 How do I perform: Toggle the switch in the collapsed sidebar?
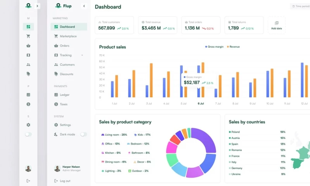(28, 134)
